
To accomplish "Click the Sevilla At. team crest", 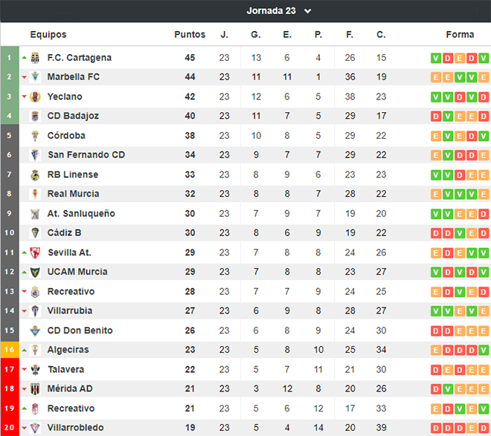I will [35, 253].
